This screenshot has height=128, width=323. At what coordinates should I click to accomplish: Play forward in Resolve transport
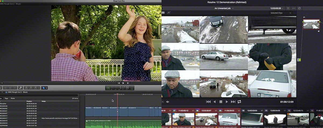[227, 102]
